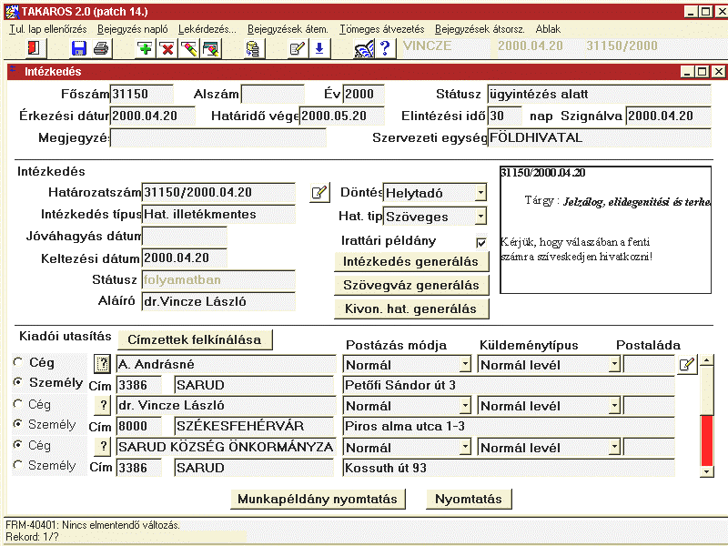
Task: Select Személy radio for dr. Vincze László row
Action: pyautogui.click(x=18, y=423)
